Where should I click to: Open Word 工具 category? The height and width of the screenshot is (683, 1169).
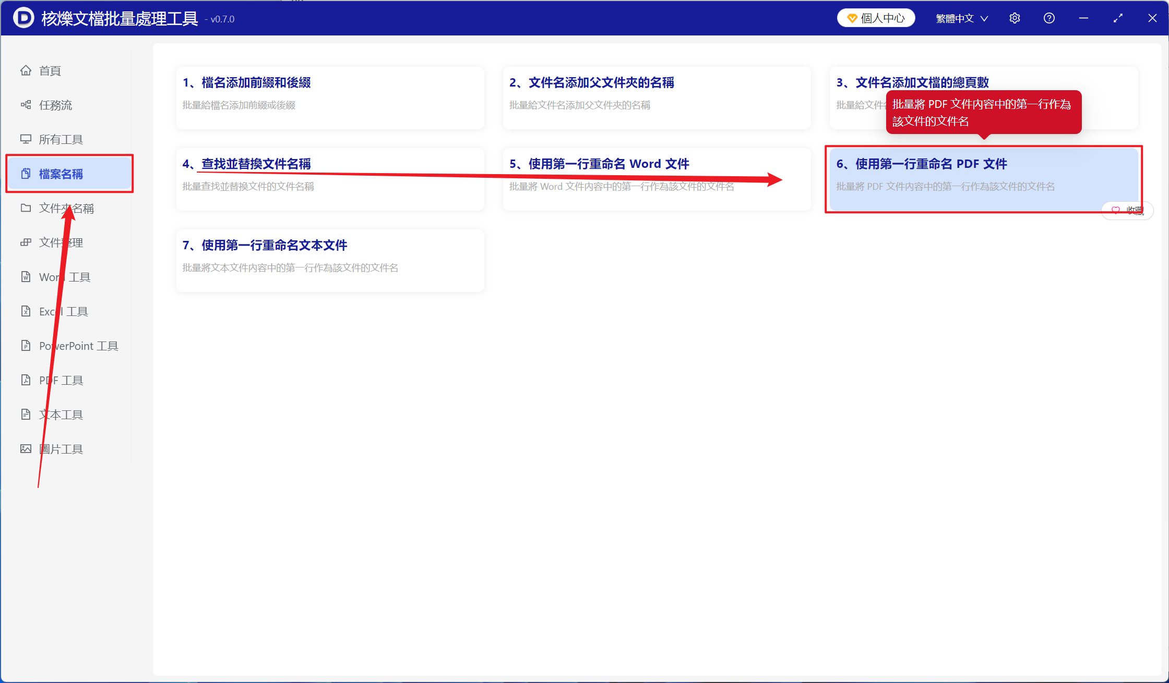point(69,277)
